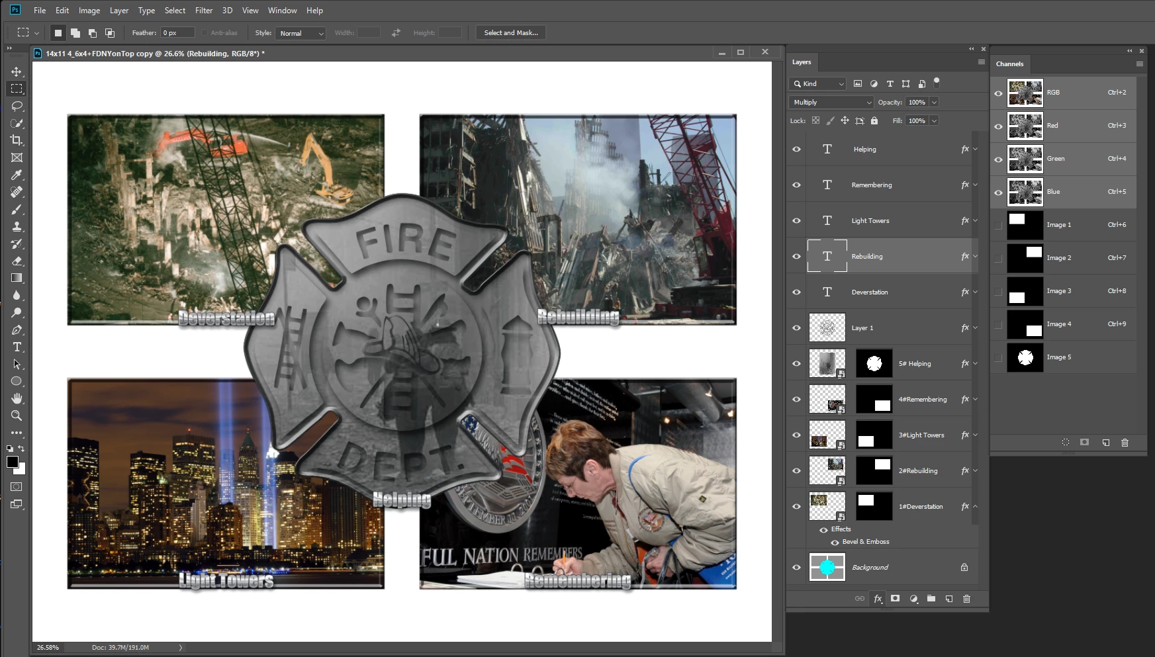The width and height of the screenshot is (1155, 657).
Task: Open the layer Kind filter dropdown
Action: tap(817, 84)
